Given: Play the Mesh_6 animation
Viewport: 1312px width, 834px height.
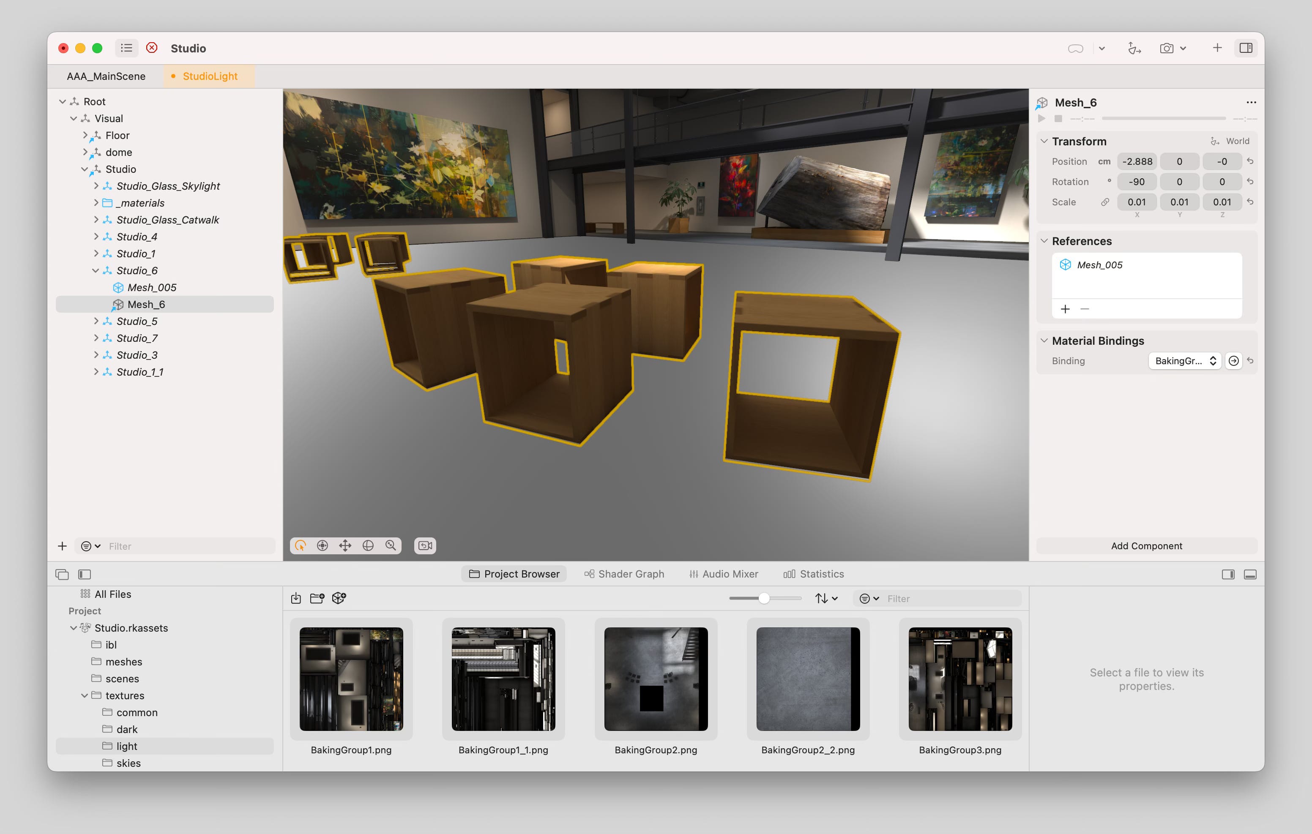Looking at the screenshot, I should pos(1042,118).
